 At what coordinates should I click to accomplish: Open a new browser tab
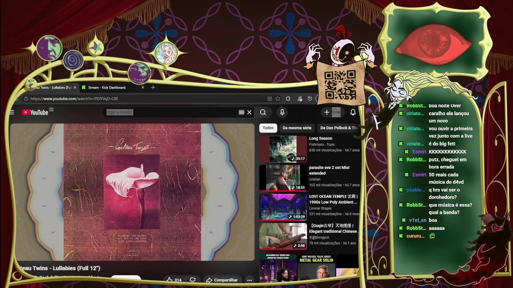point(153,87)
